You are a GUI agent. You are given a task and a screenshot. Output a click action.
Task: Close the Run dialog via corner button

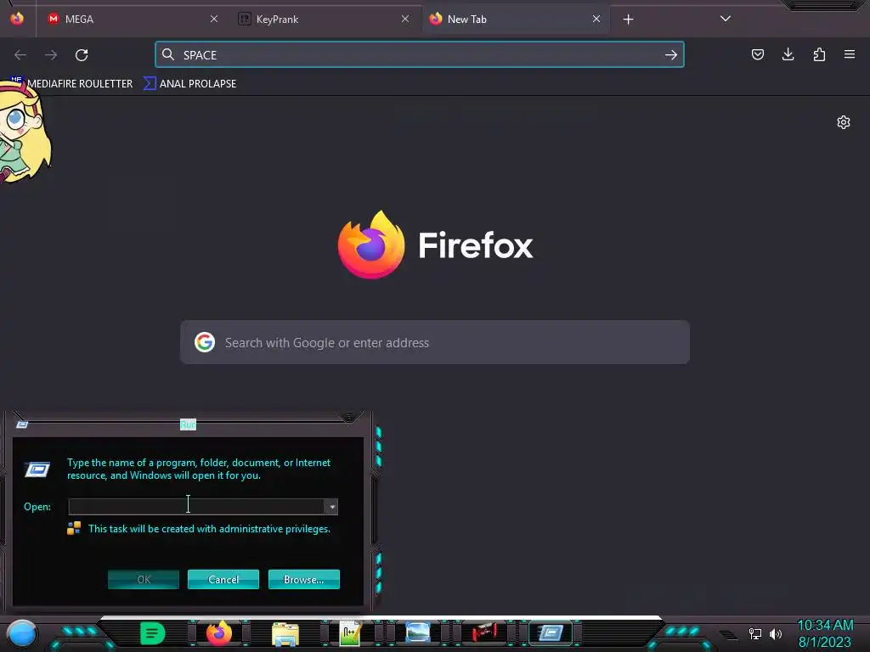349,416
